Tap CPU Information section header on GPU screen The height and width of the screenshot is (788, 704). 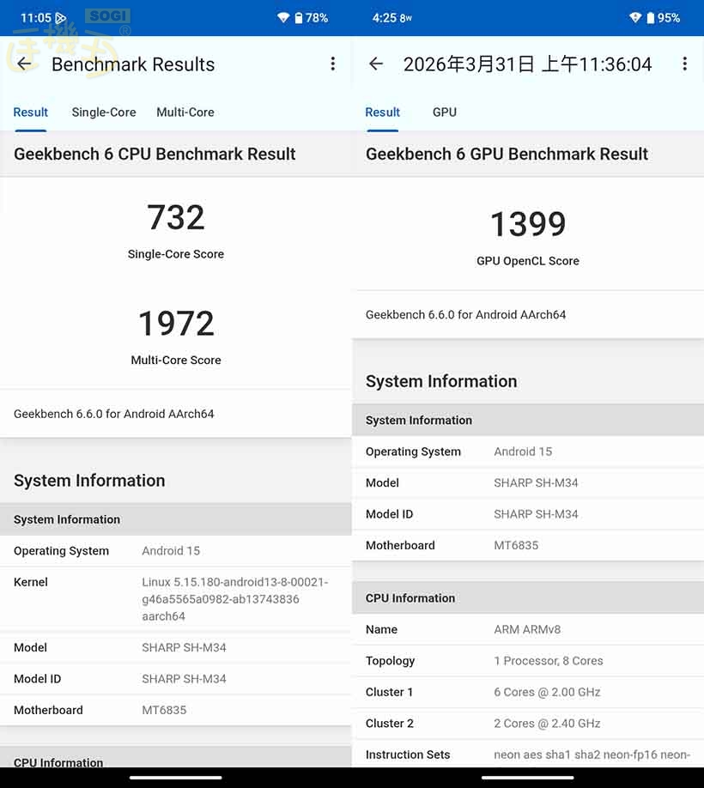coord(528,598)
